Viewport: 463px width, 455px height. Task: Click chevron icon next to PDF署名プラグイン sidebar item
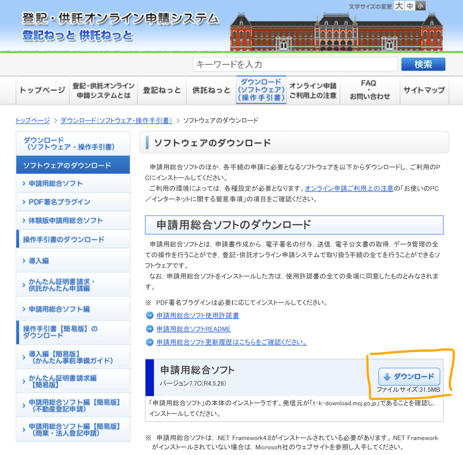pos(24,202)
